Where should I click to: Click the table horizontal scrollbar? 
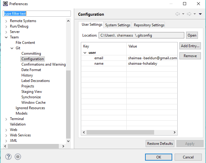[x=121, y=132]
